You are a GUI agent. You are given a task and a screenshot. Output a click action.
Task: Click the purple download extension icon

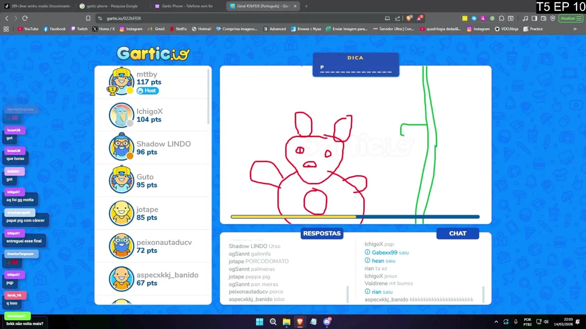483,18
